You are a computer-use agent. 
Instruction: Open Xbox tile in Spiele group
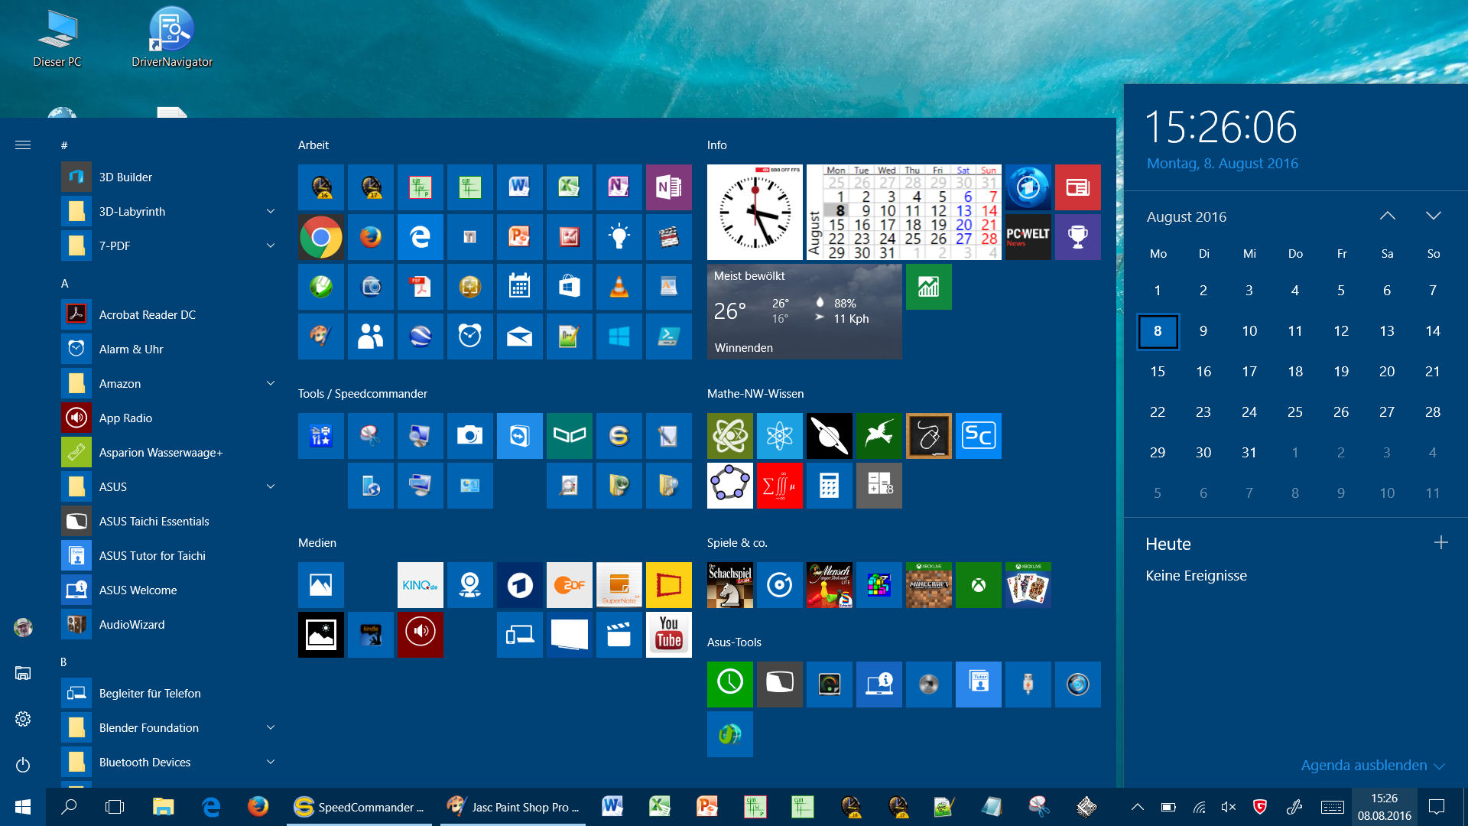click(978, 585)
